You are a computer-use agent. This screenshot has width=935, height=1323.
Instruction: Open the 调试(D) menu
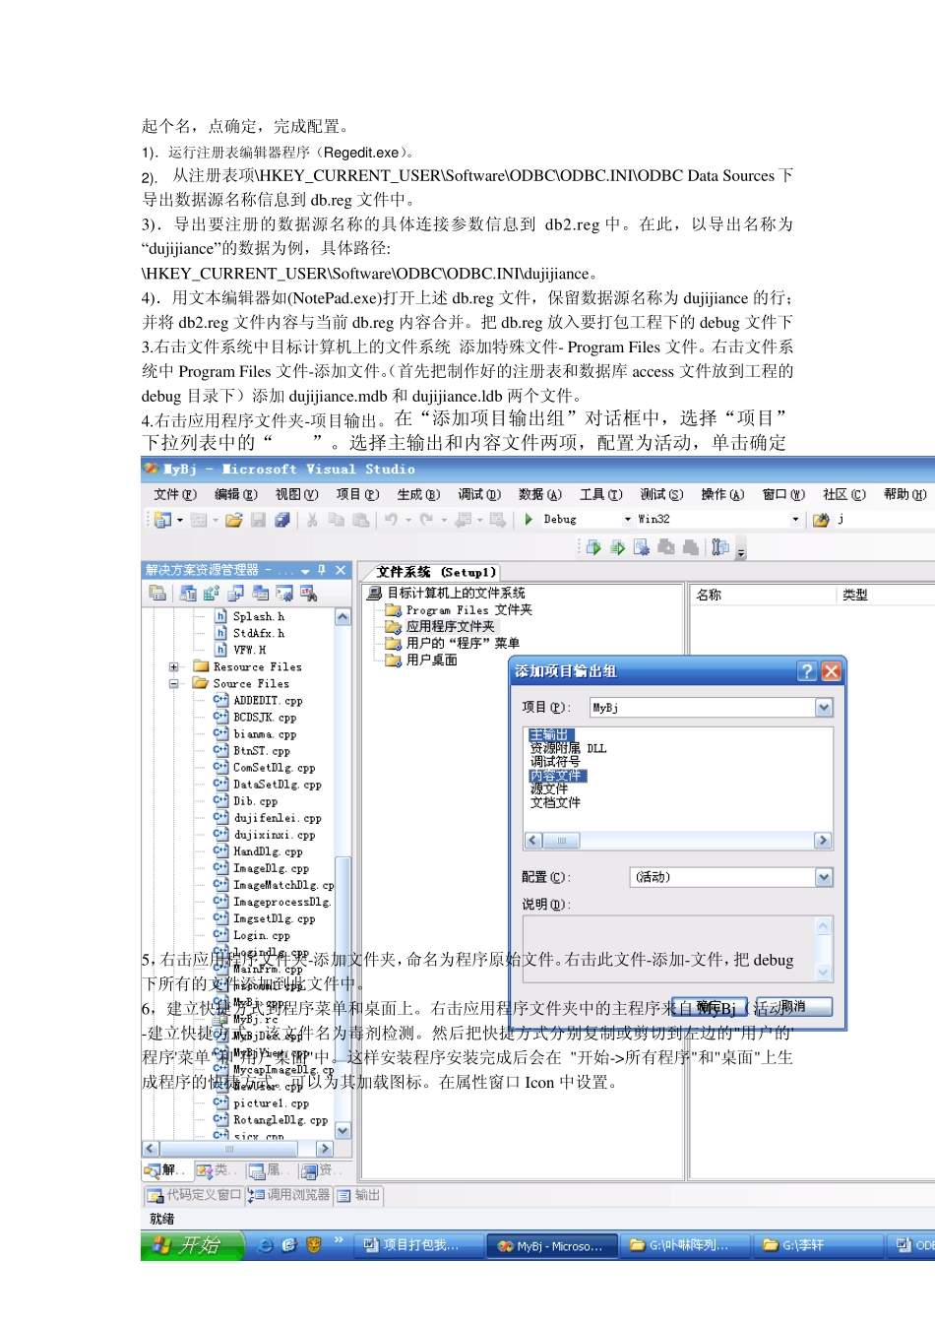pyautogui.click(x=479, y=494)
